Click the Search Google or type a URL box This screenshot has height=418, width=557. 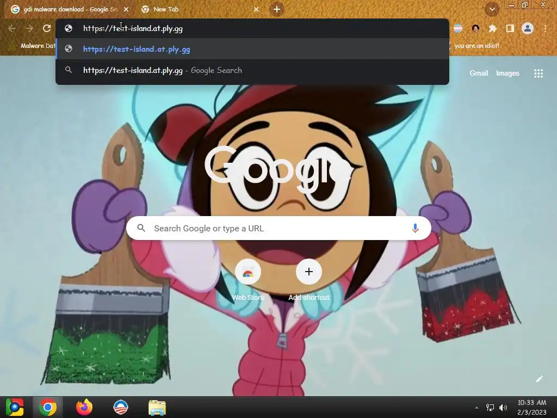tap(278, 228)
